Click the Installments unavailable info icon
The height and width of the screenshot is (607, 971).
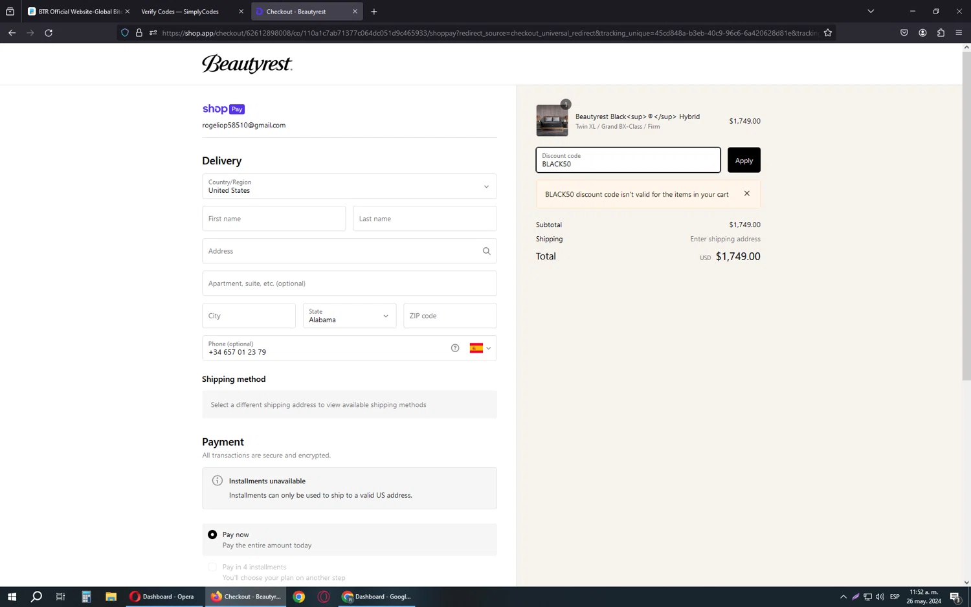[x=218, y=481]
